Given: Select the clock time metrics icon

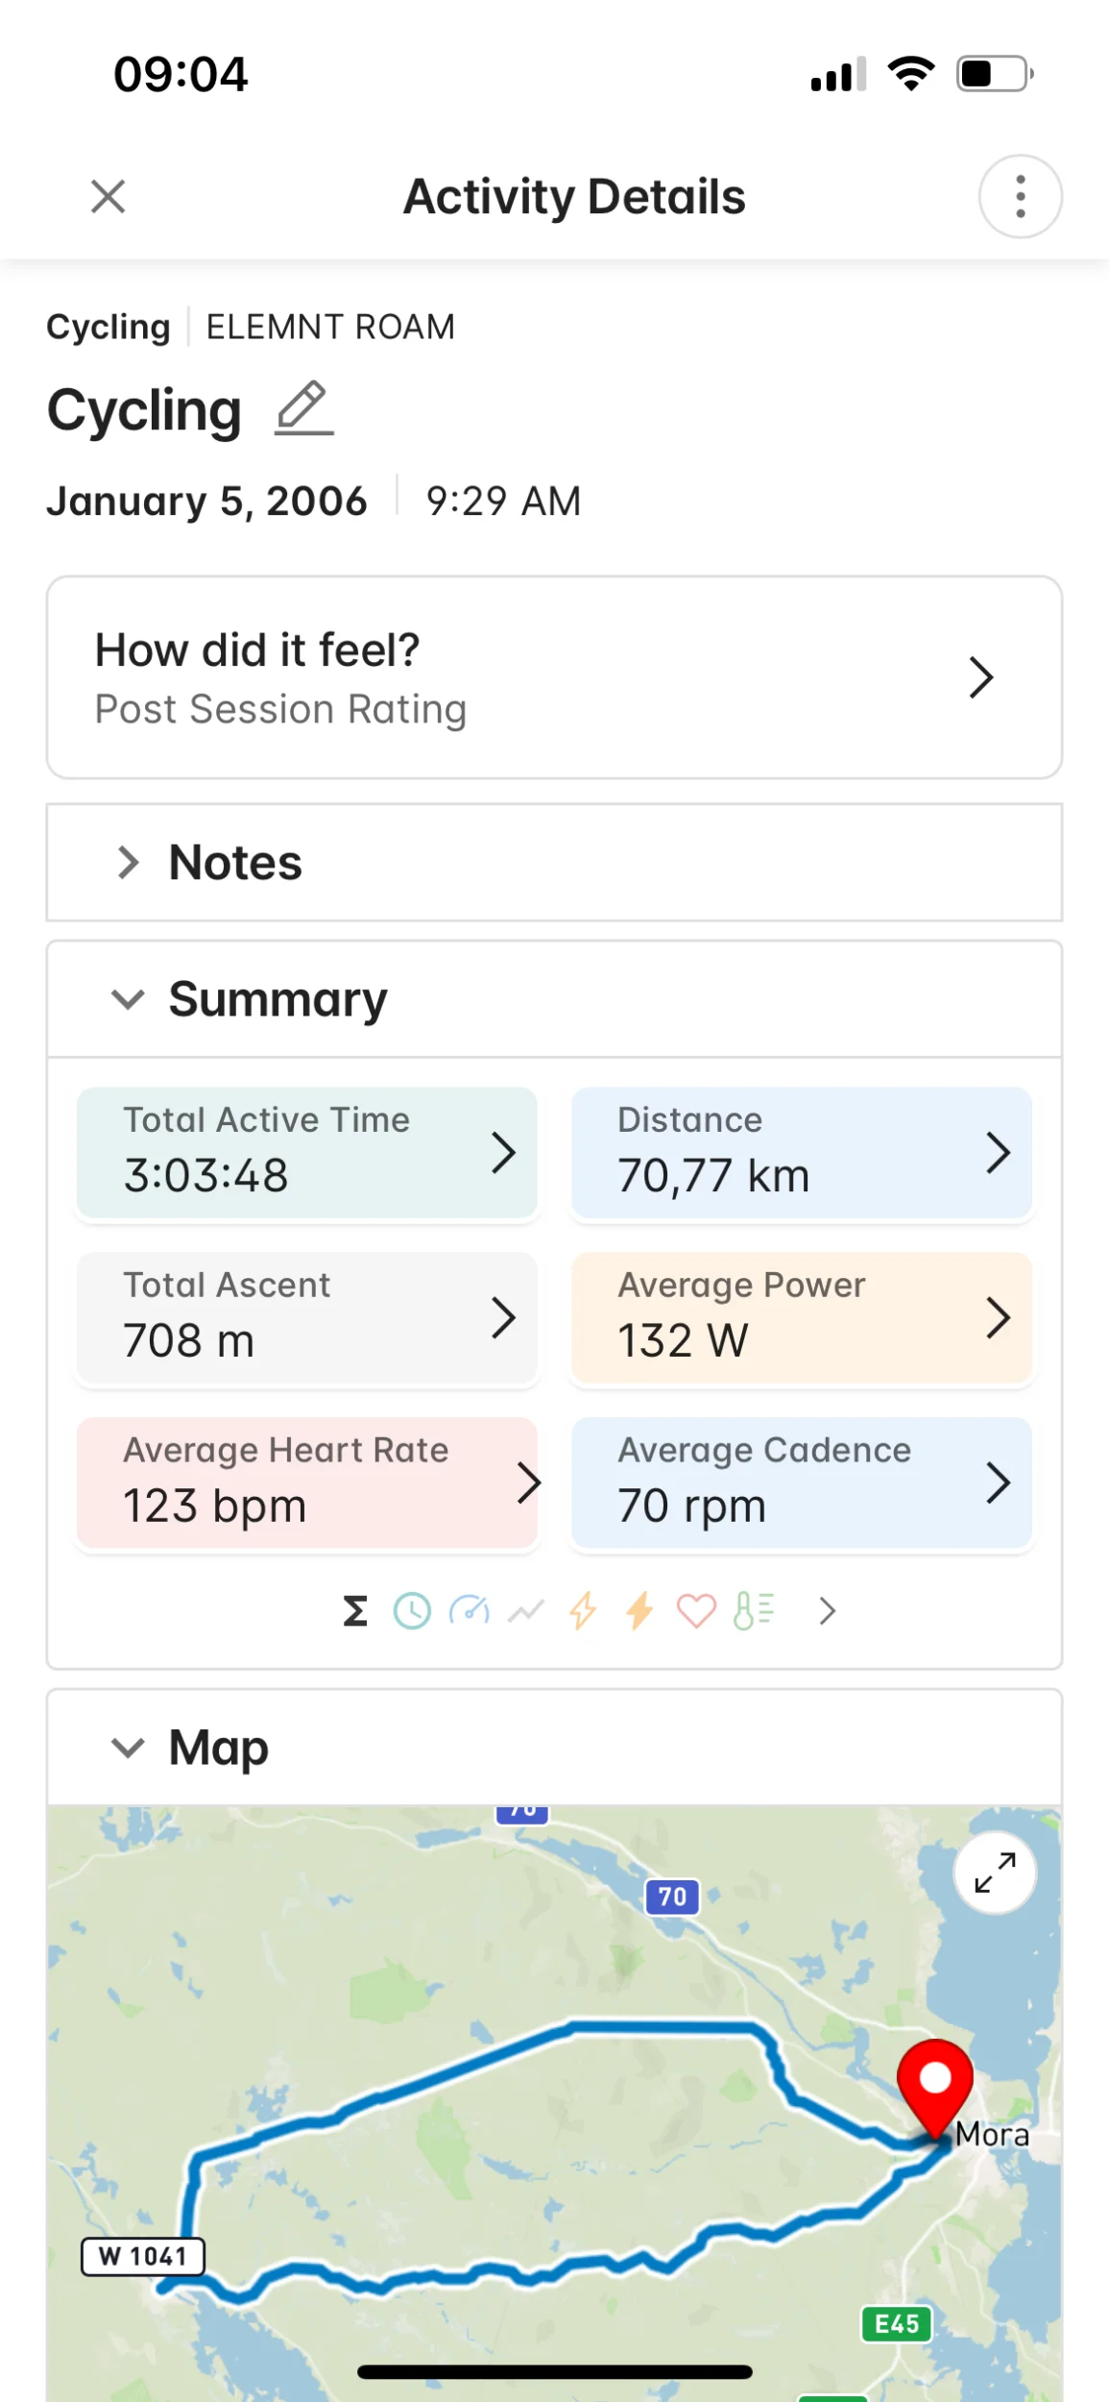Looking at the screenshot, I should click(x=412, y=1611).
